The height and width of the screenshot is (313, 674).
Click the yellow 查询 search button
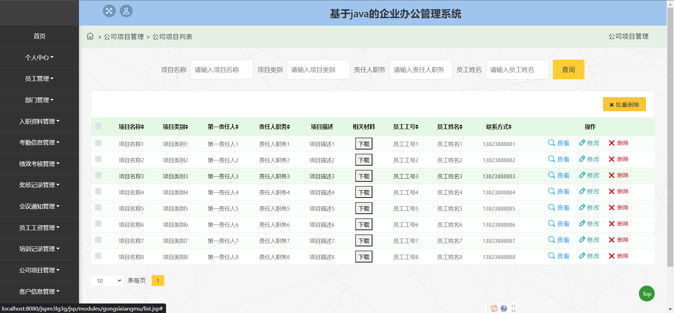click(x=568, y=69)
